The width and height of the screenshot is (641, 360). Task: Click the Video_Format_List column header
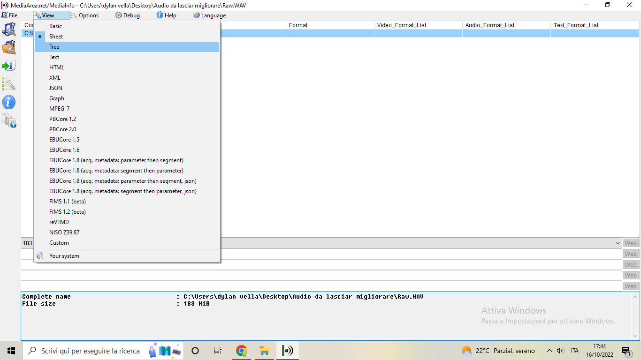(418, 25)
